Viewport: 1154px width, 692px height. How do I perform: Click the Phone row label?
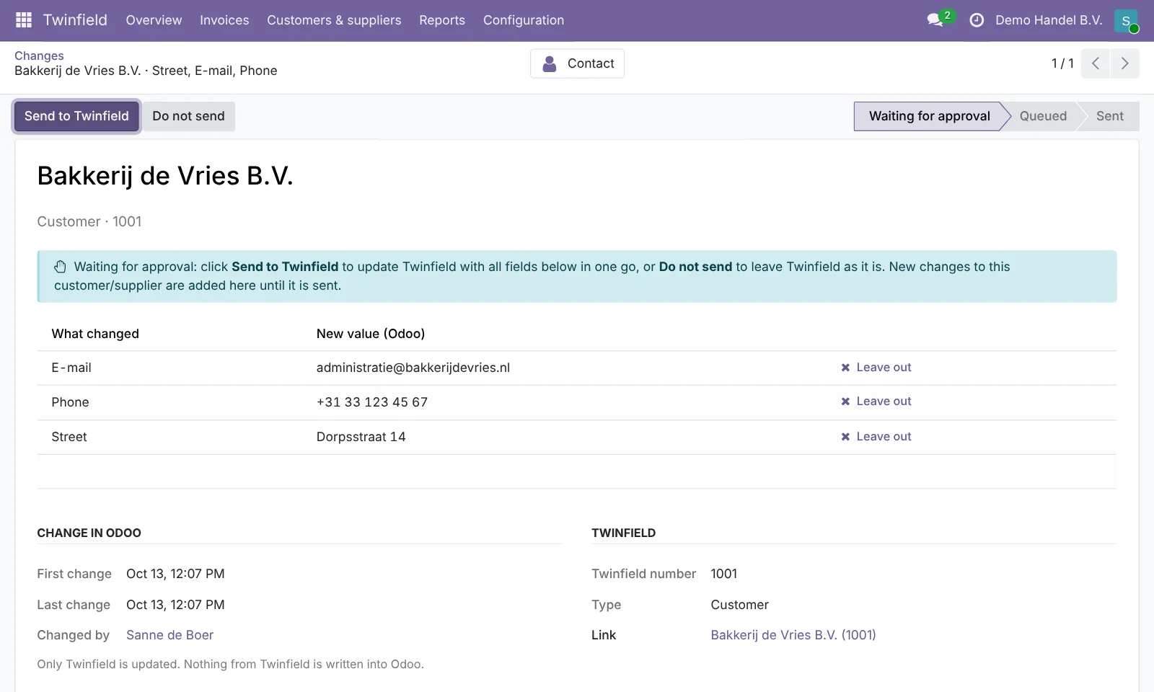[70, 402]
